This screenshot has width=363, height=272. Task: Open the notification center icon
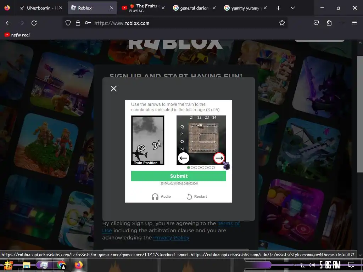click(x=351, y=265)
